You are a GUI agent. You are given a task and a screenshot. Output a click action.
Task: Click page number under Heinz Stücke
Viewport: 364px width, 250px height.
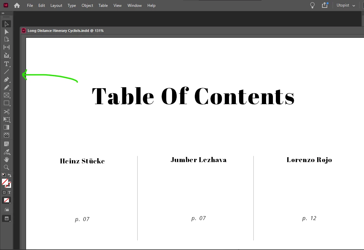[82, 219]
